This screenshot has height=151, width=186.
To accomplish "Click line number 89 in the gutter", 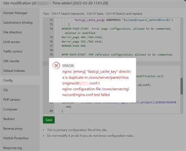I will (51, 111).
